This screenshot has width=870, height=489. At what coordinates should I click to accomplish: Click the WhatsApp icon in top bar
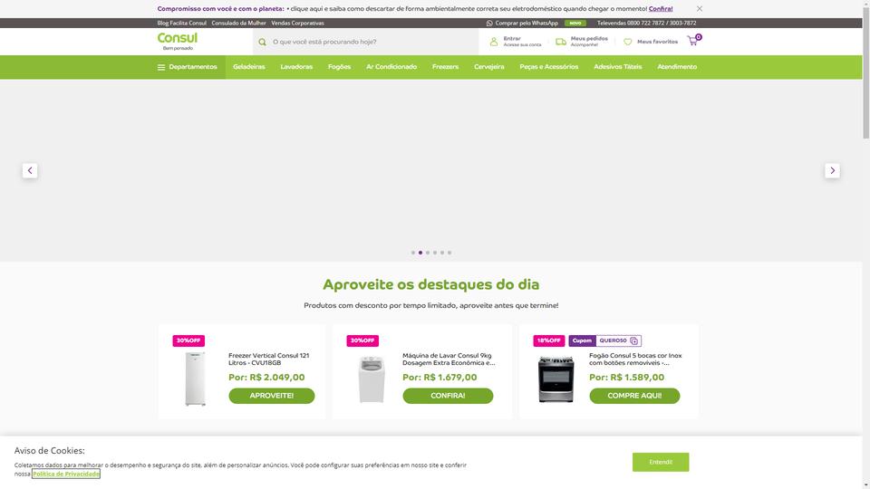pos(489,24)
